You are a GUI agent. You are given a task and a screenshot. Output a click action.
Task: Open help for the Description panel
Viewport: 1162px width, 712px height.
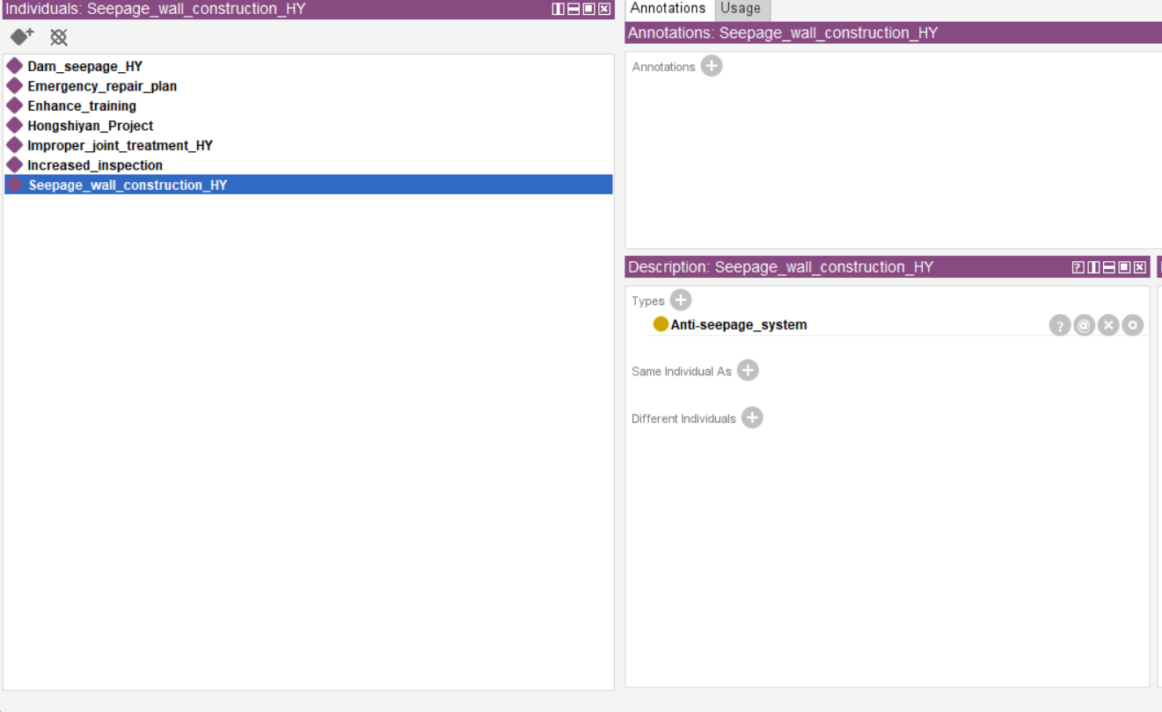click(1078, 267)
